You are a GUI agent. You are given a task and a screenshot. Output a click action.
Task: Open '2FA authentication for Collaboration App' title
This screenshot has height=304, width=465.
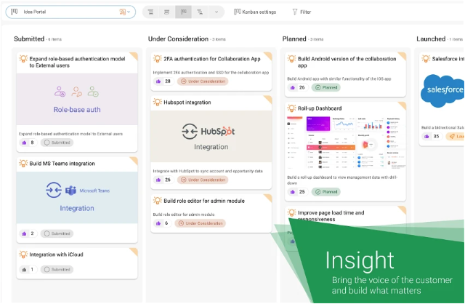click(212, 59)
